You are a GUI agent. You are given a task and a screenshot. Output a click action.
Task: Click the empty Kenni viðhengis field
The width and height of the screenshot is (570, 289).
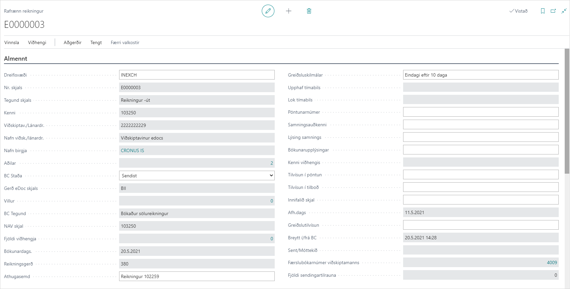(x=481, y=162)
